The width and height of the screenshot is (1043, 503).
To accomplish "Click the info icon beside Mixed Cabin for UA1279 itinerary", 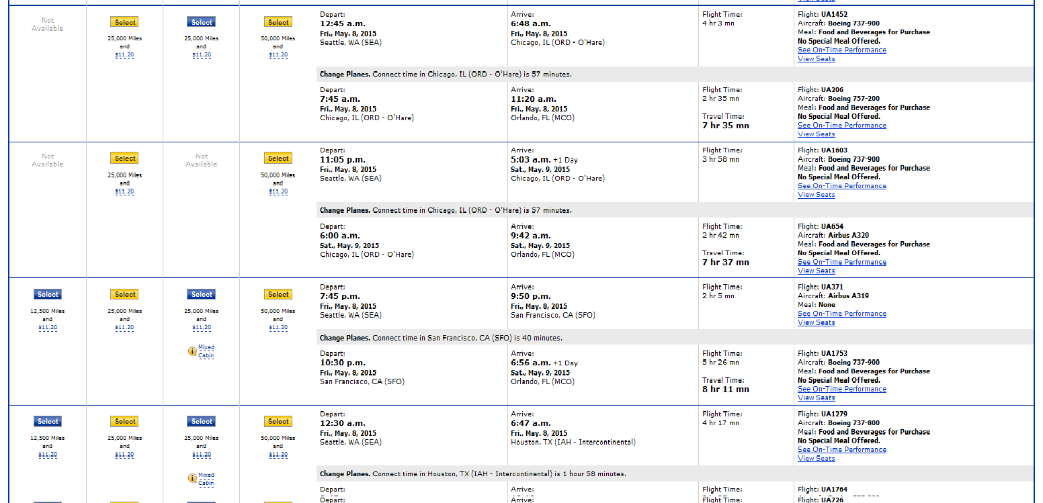I will tap(192, 479).
